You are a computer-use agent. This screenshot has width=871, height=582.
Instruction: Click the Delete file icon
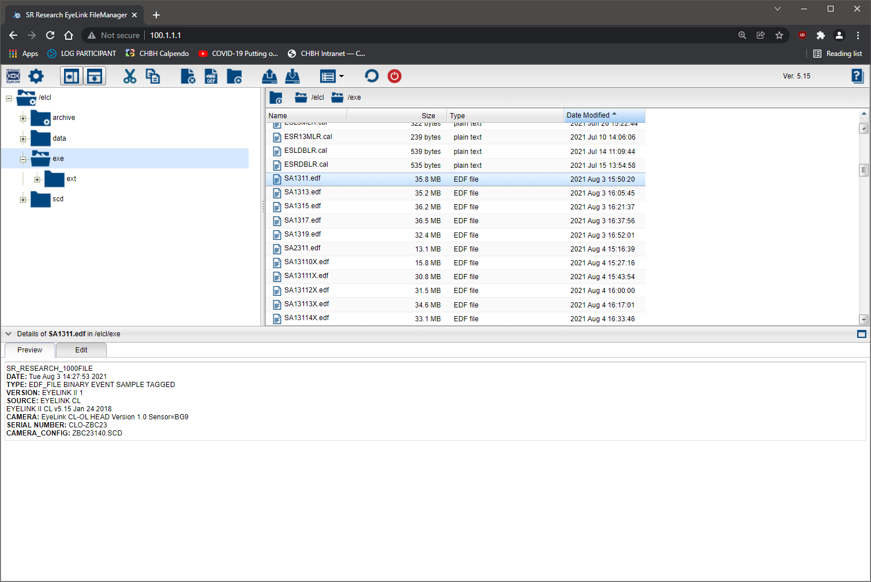[187, 76]
